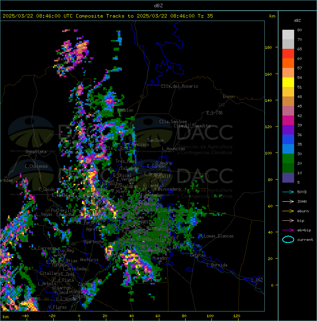Click the 'Clla.SanJose' map label
The width and height of the screenshot is (317, 321).
click(x=173, y=122)
